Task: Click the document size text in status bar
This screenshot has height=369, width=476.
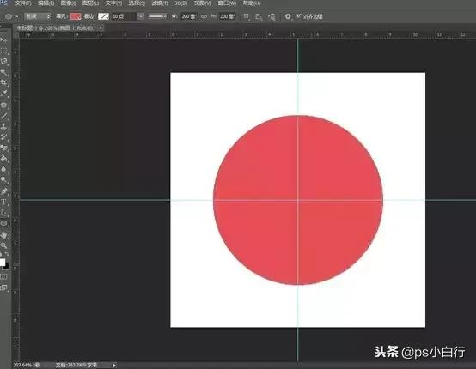Action: pos(76,365)
